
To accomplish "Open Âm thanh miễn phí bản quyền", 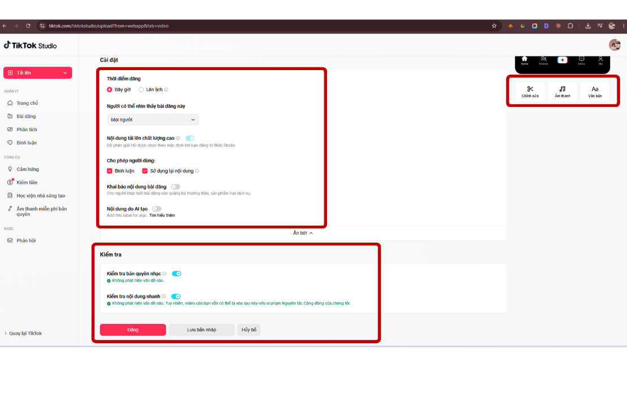I will click(x=37, y=211).
